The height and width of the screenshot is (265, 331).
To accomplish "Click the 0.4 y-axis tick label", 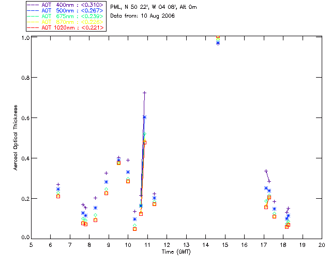I will click(x=25, y=158).
